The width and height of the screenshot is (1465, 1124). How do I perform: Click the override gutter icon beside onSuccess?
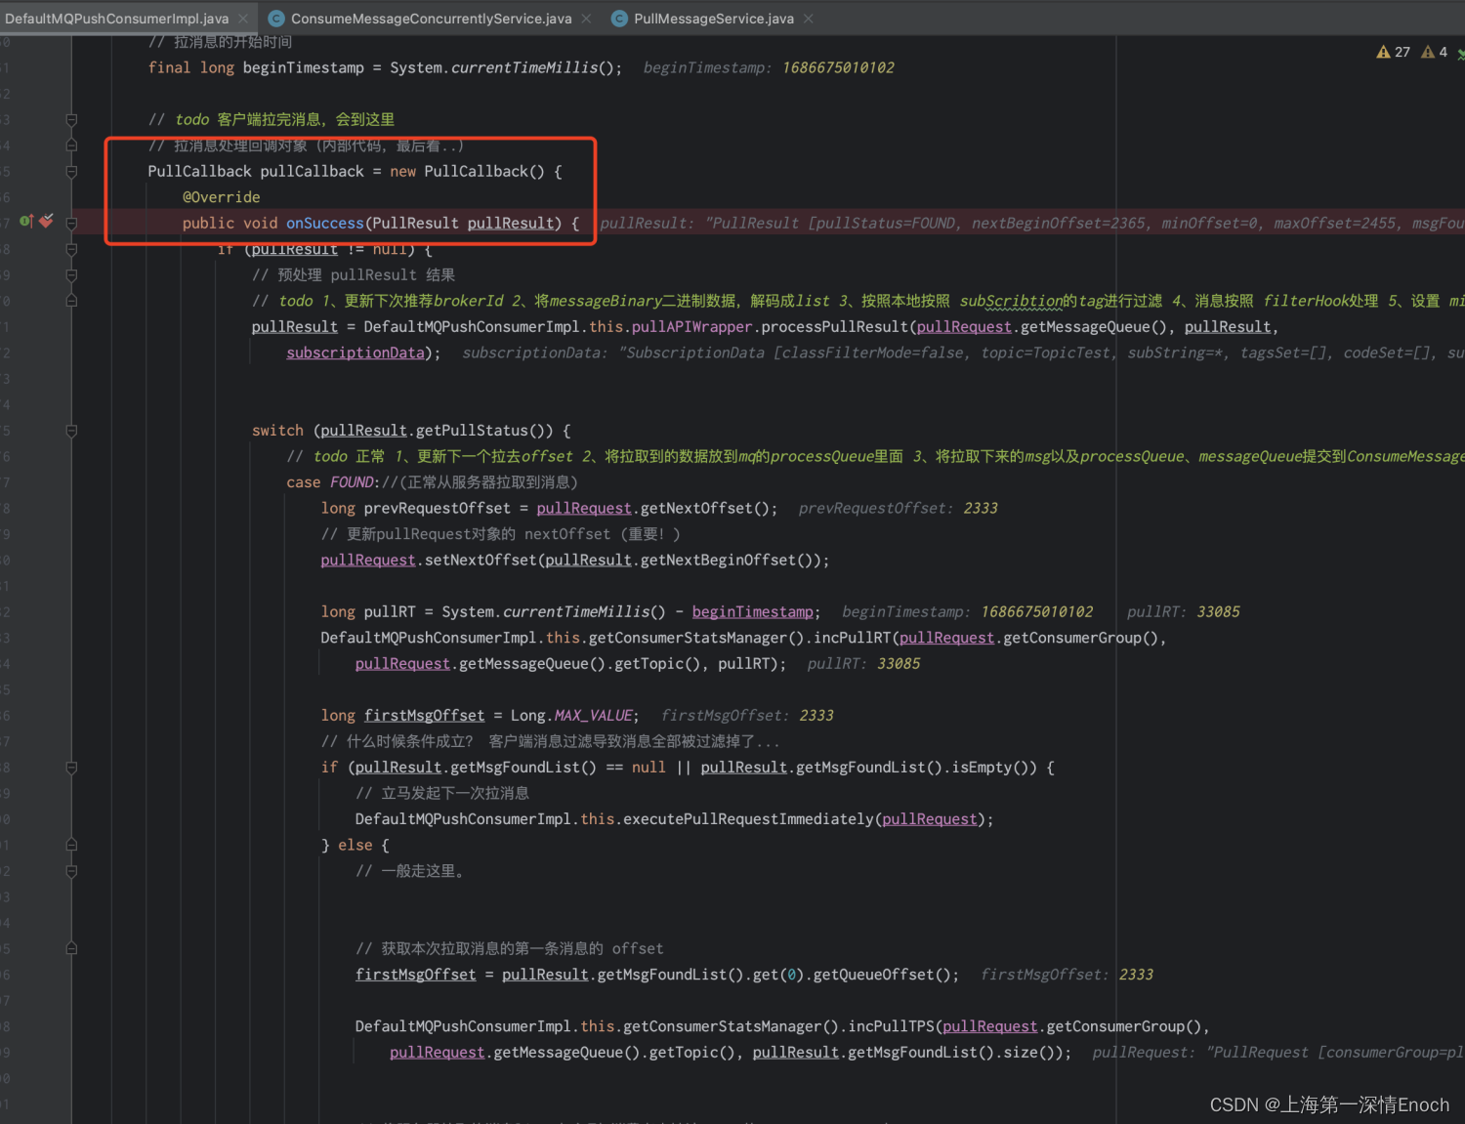26,222
